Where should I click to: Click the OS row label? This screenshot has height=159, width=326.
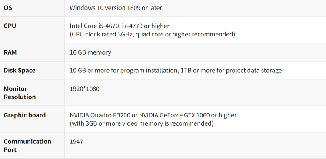(8, 8)
